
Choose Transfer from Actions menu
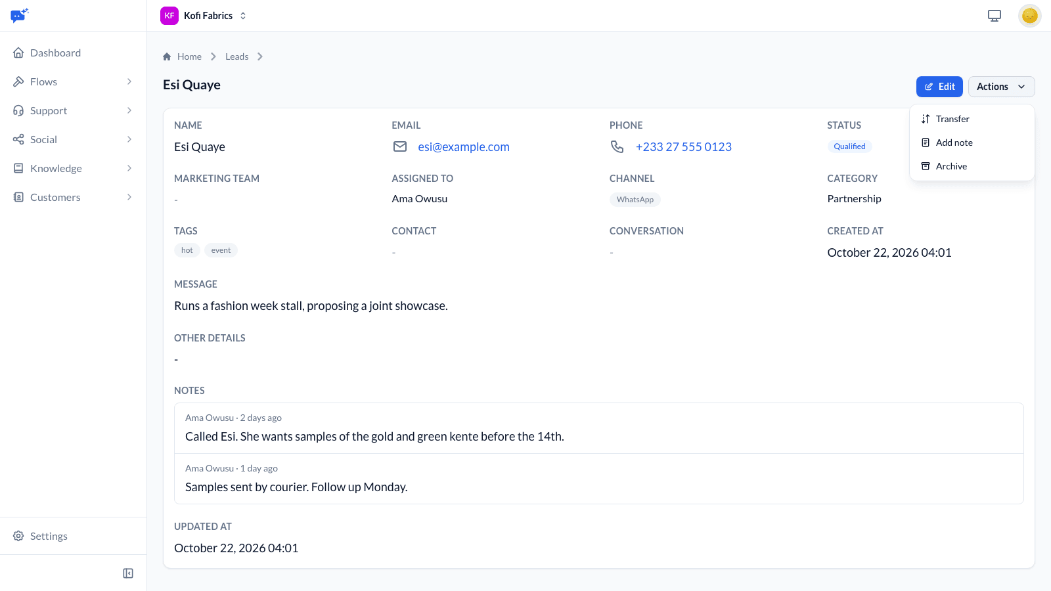point(972,119)
